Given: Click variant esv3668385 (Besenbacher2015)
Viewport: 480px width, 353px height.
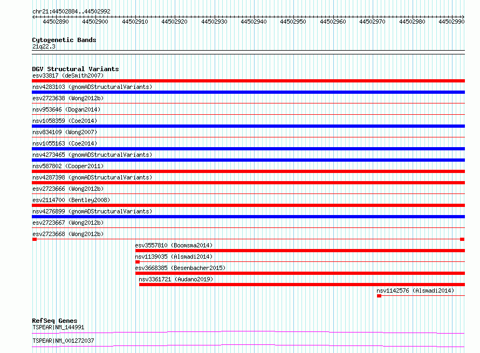Looking at the screenshot, I should [x=180, y=268].
